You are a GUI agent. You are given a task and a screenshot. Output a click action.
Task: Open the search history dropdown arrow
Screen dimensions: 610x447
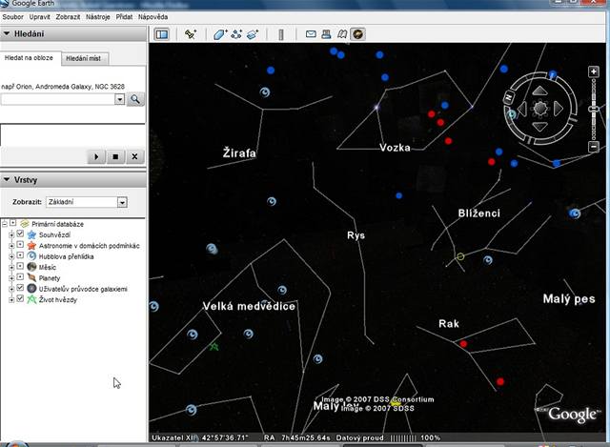120,99
